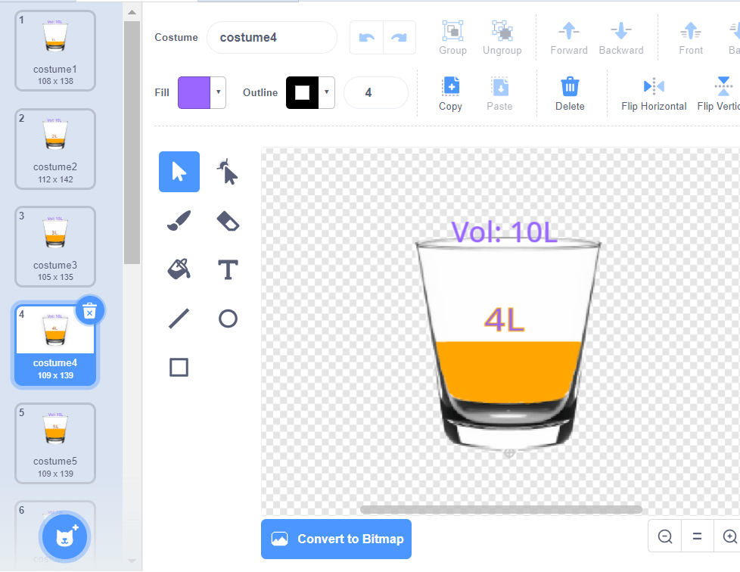The width and height of the screenshot is (740, 572).
Task: Activate the Select arrow tool
Action: click(179, 172)
